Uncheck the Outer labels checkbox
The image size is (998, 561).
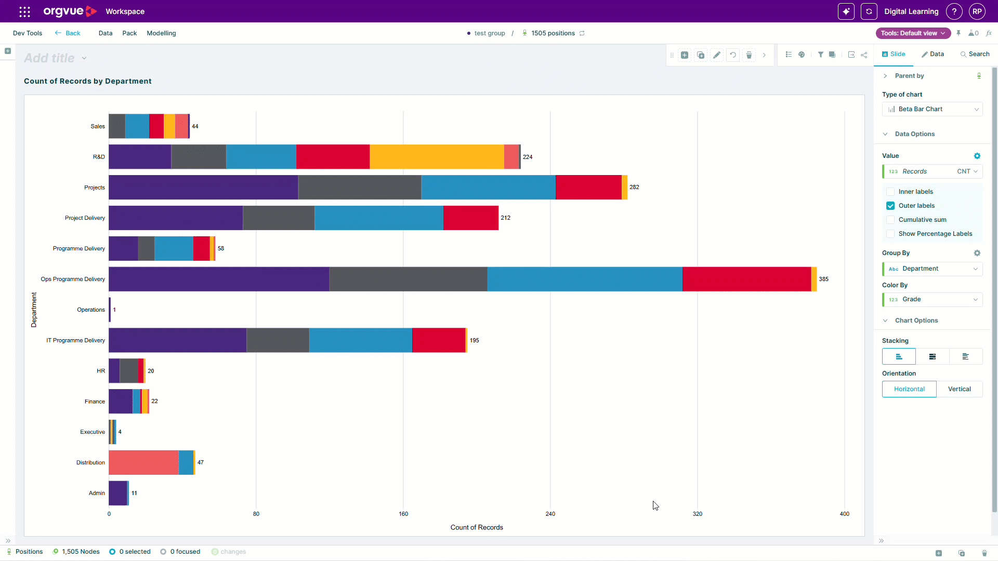(890, 206)
